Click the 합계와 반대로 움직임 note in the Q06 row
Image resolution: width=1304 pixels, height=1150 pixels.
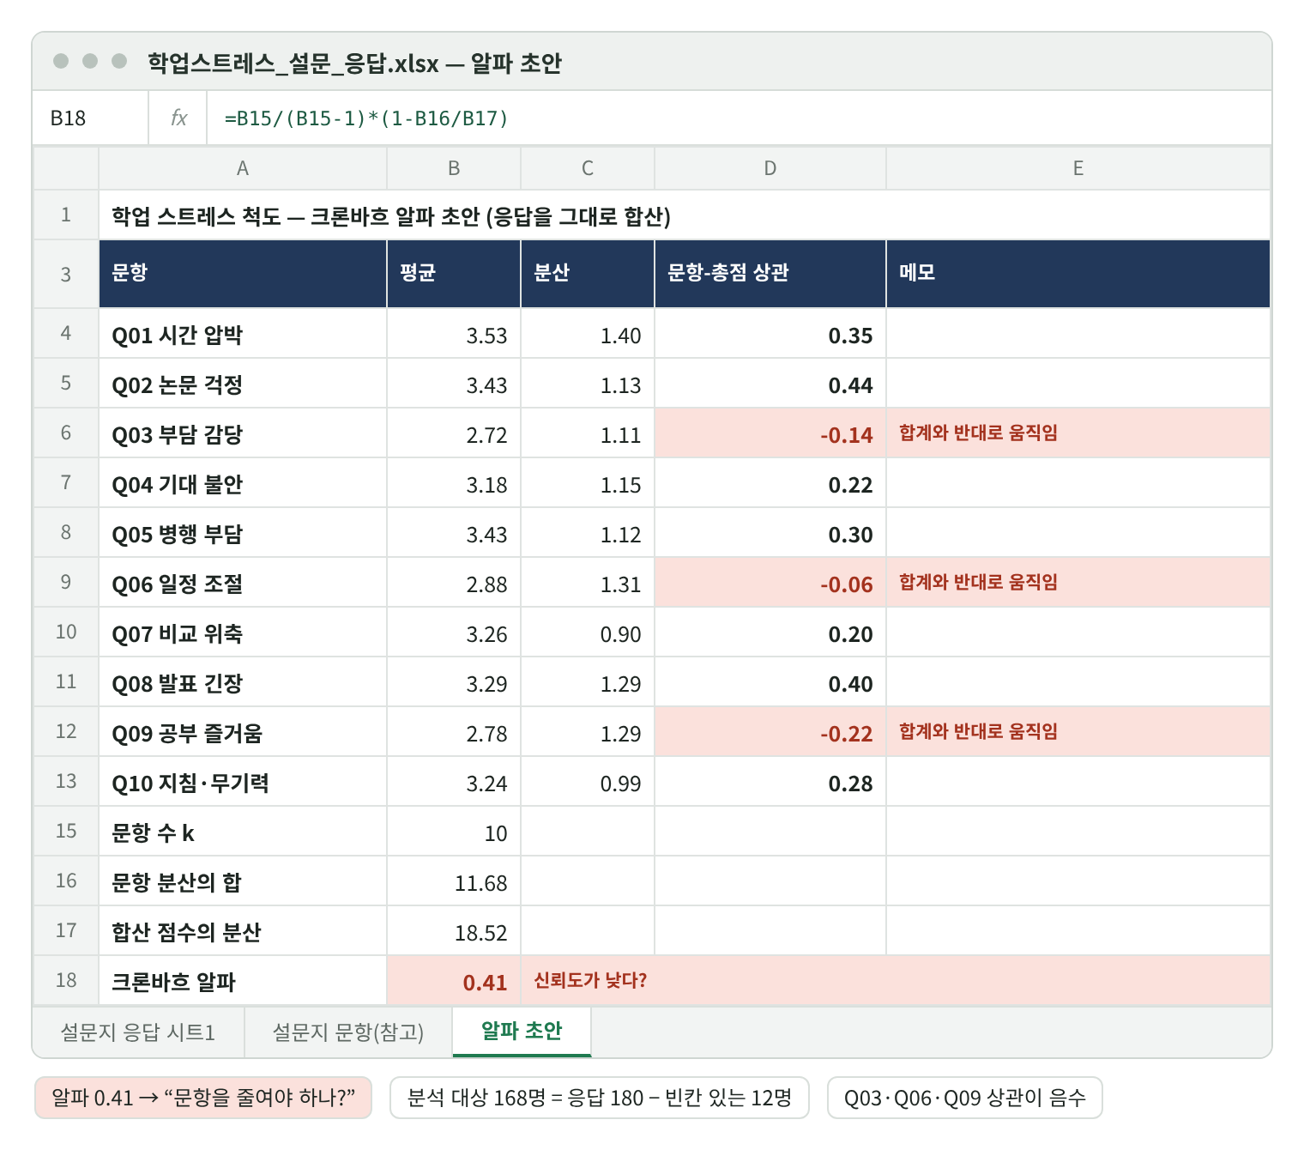(x=1078, y=583)
